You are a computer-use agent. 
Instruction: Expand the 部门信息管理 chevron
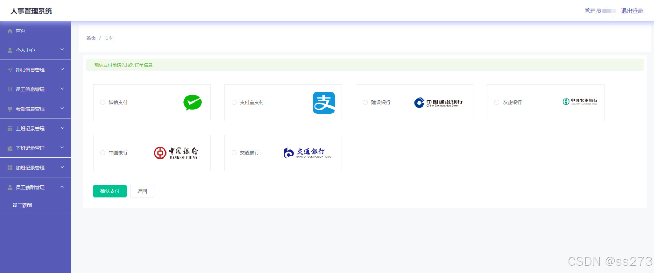click(x=62, y=69)
